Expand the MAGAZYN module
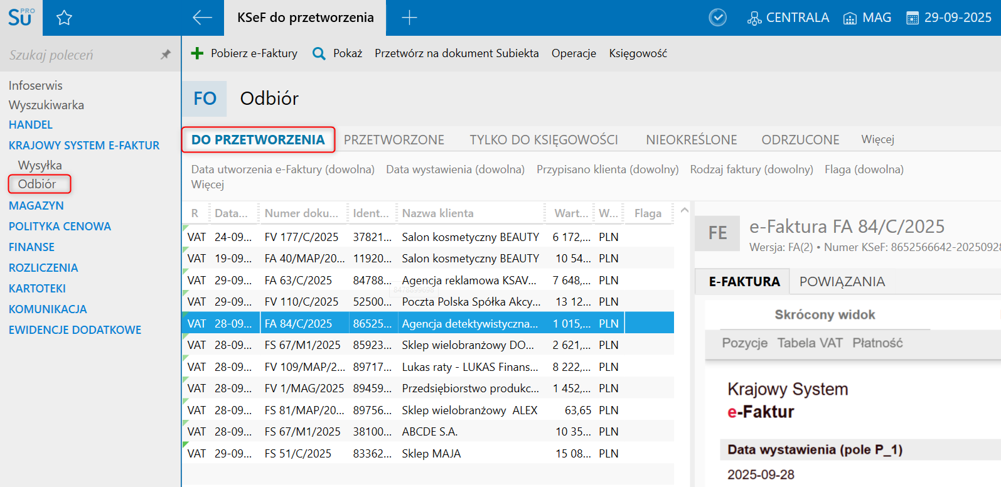 pos(36,206)
